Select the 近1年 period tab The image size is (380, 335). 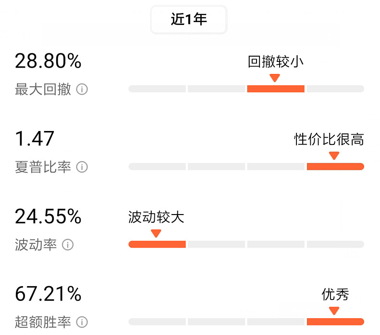tap(189, 19)
